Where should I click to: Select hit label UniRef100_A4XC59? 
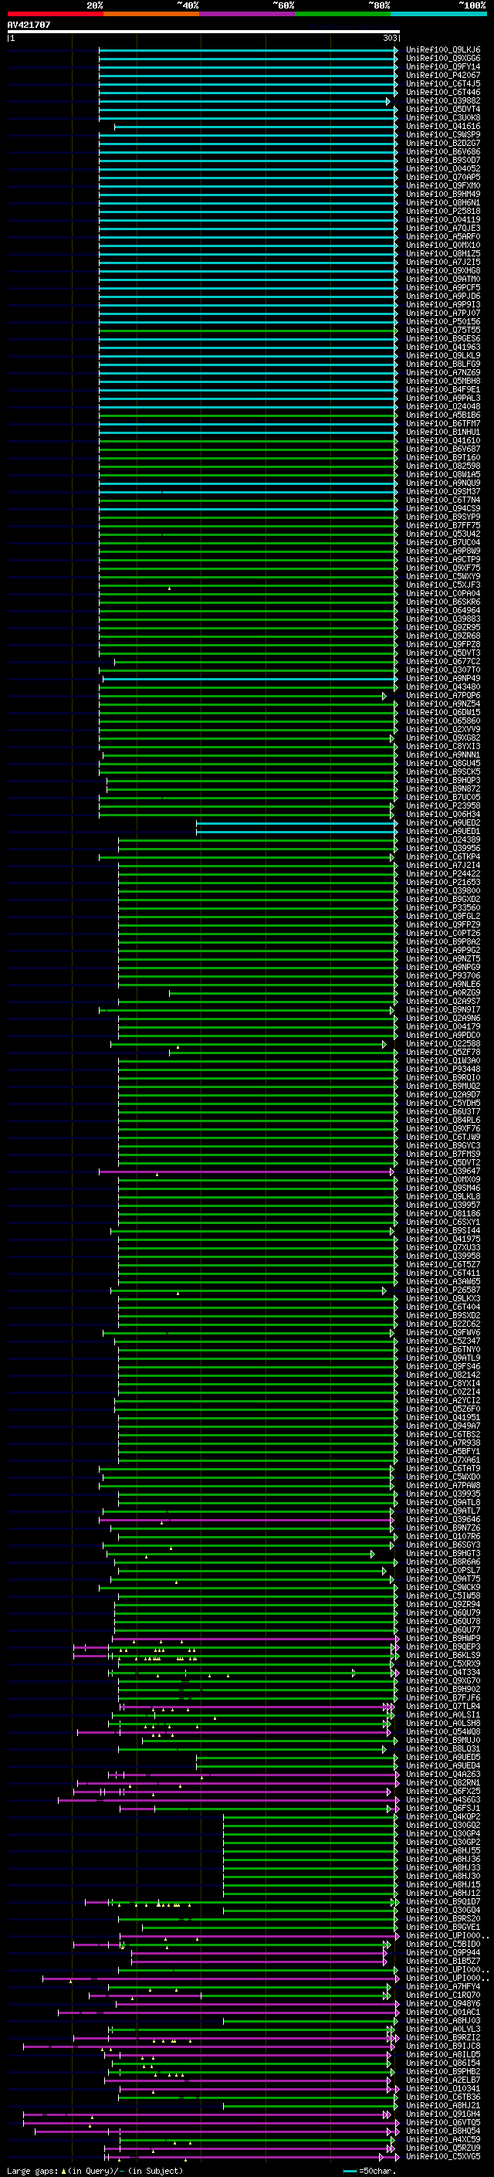point(443,2139)
